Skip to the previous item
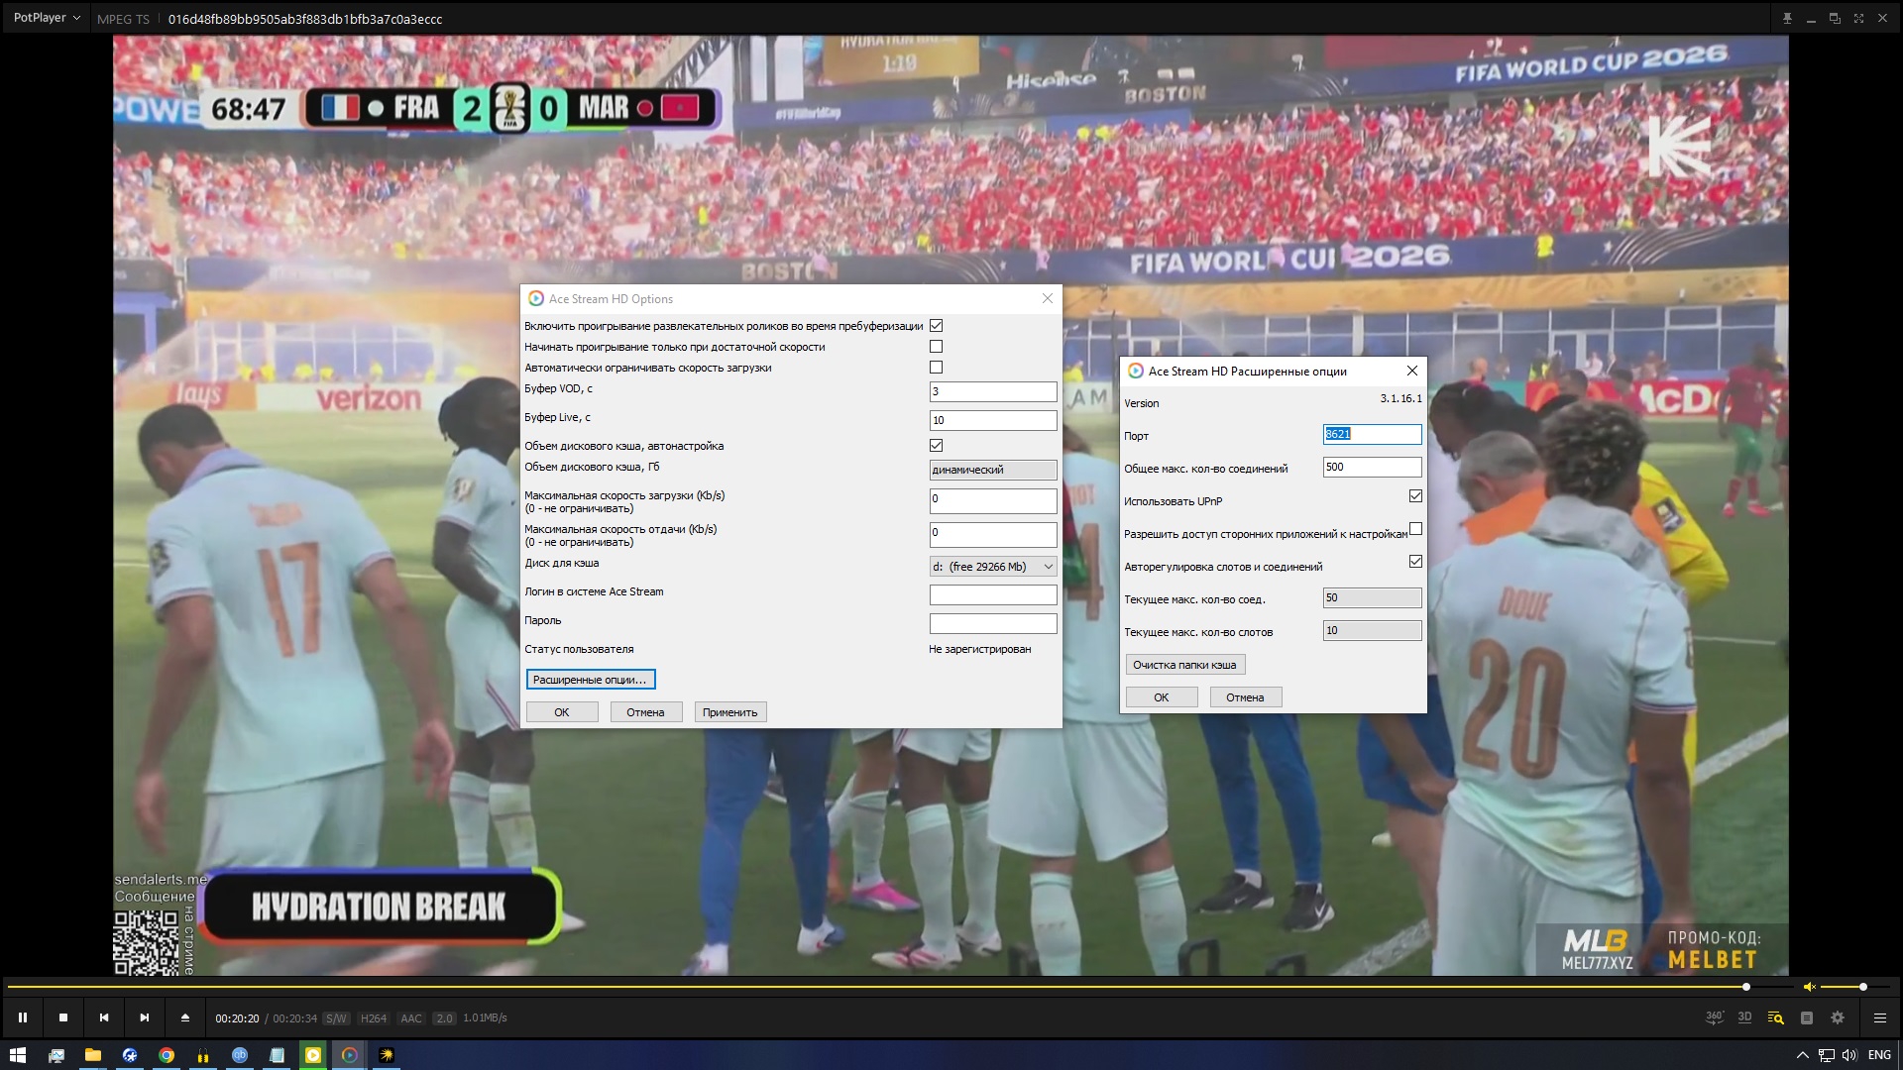The height and width of the screenshot is (1070, 1903). [104, 1017]
